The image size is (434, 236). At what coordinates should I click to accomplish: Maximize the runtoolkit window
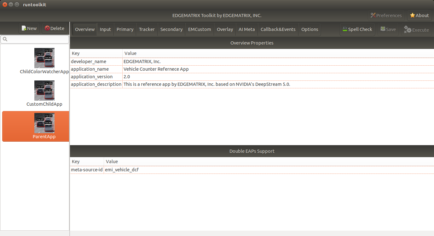pyautogui.click(x=17, y=5)
